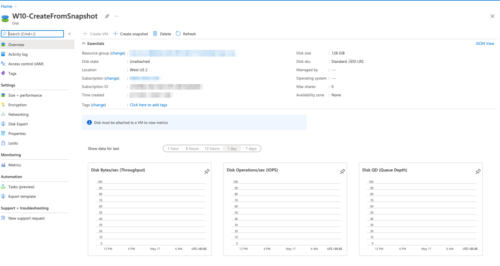This screenshot has height=266, width=500.
Task: Click the info icon in metrics notice
Action: [x=89, y=122]
